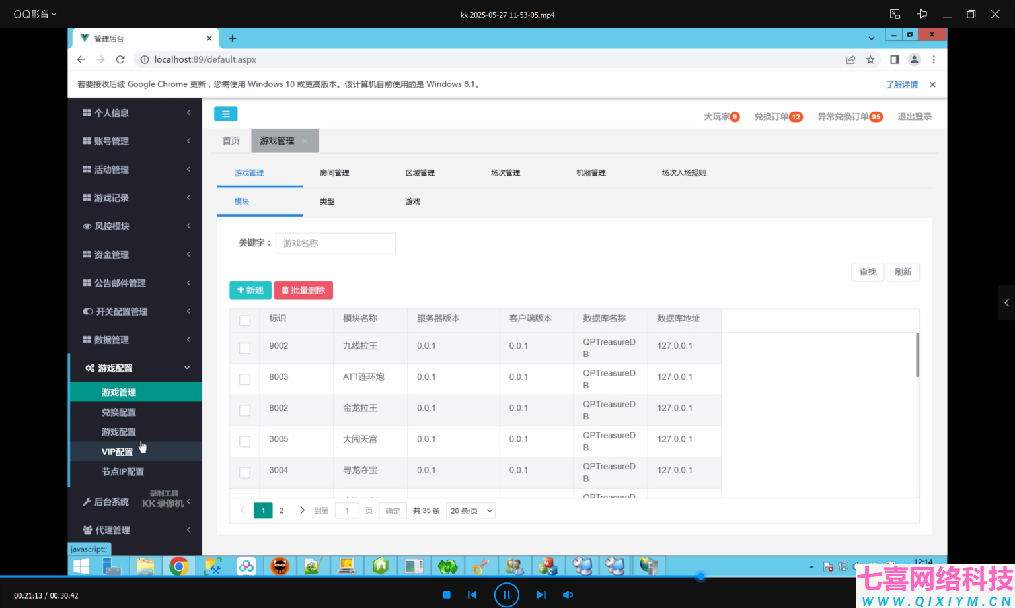1015x608 pixels.
Task: Reload the browser page
Action: click(120, 59)
